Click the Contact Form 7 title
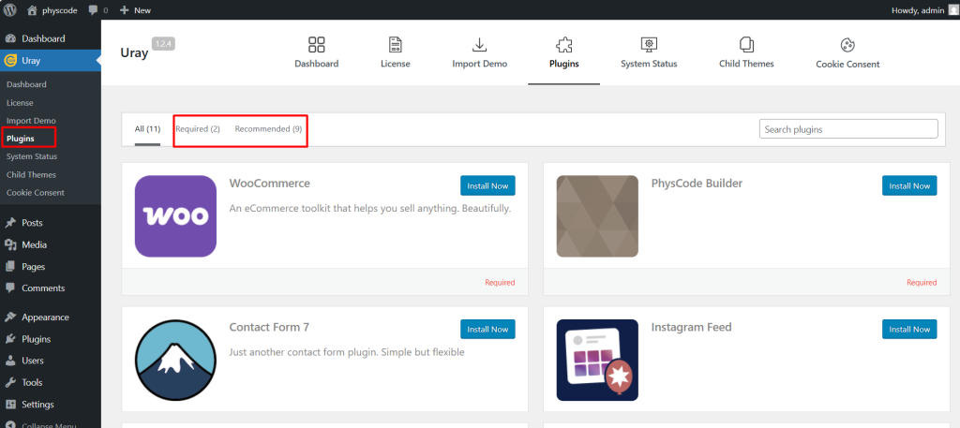The height and width of the screenshot is (428, 960). tap(269, 327)
